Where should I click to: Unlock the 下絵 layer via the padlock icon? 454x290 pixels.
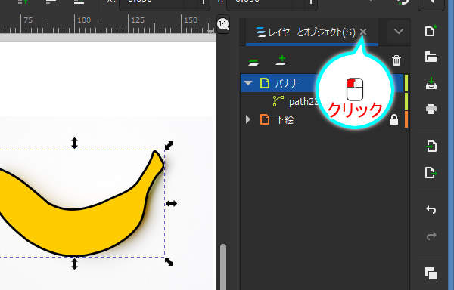pyautogui.click(x=393, y=119)
